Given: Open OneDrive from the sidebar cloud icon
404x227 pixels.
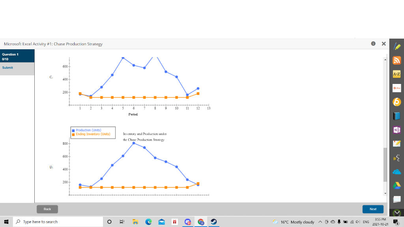Looking at the screenshot, I should [397, 171].
